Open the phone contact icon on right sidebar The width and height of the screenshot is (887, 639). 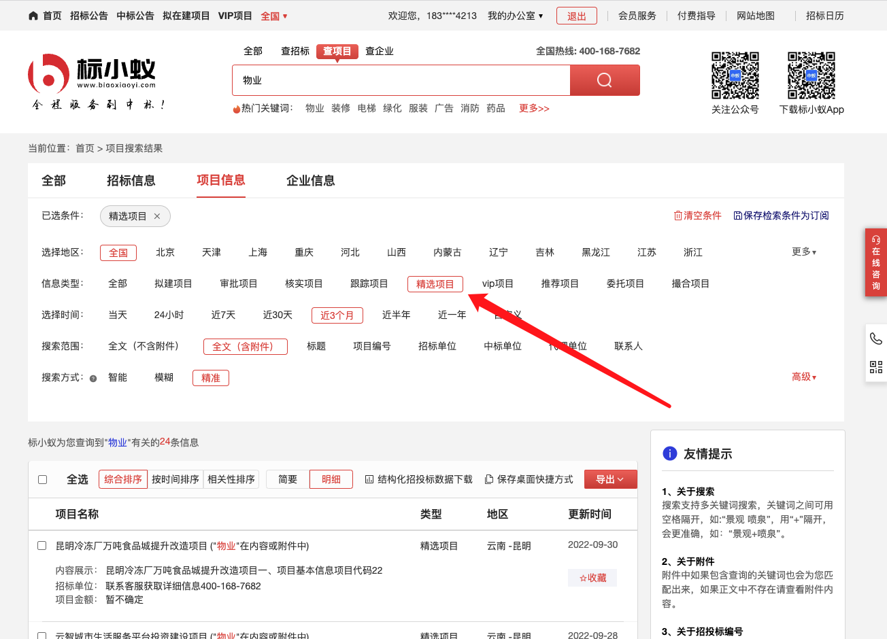coord(875,339)
